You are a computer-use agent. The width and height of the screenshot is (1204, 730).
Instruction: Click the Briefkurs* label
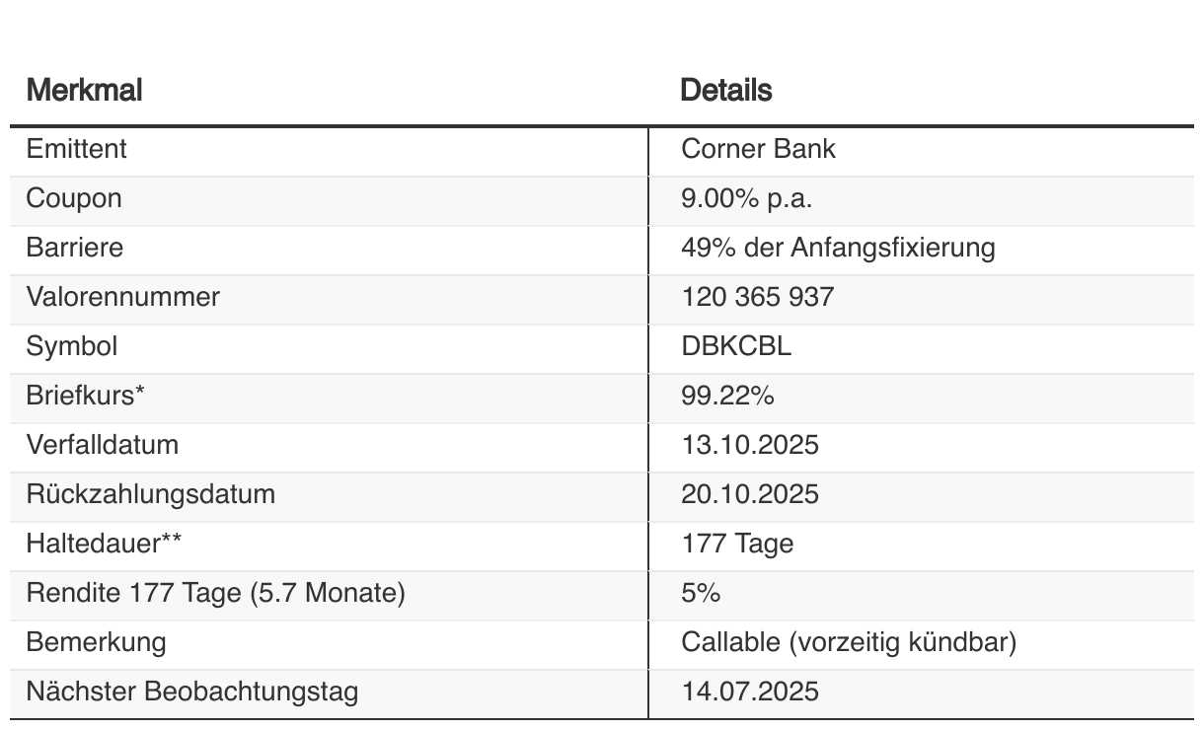(86, 396)
